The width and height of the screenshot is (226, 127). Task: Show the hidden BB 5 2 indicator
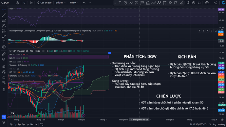pyautogui.click(x=18, y=69)
